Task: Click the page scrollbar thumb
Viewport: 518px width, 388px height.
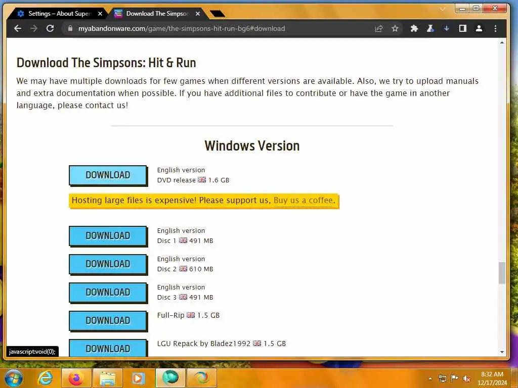Action: click(x=502, y=273)
